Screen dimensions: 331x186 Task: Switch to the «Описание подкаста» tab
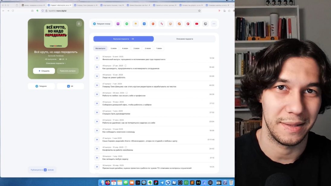click(x=184, y=39)
